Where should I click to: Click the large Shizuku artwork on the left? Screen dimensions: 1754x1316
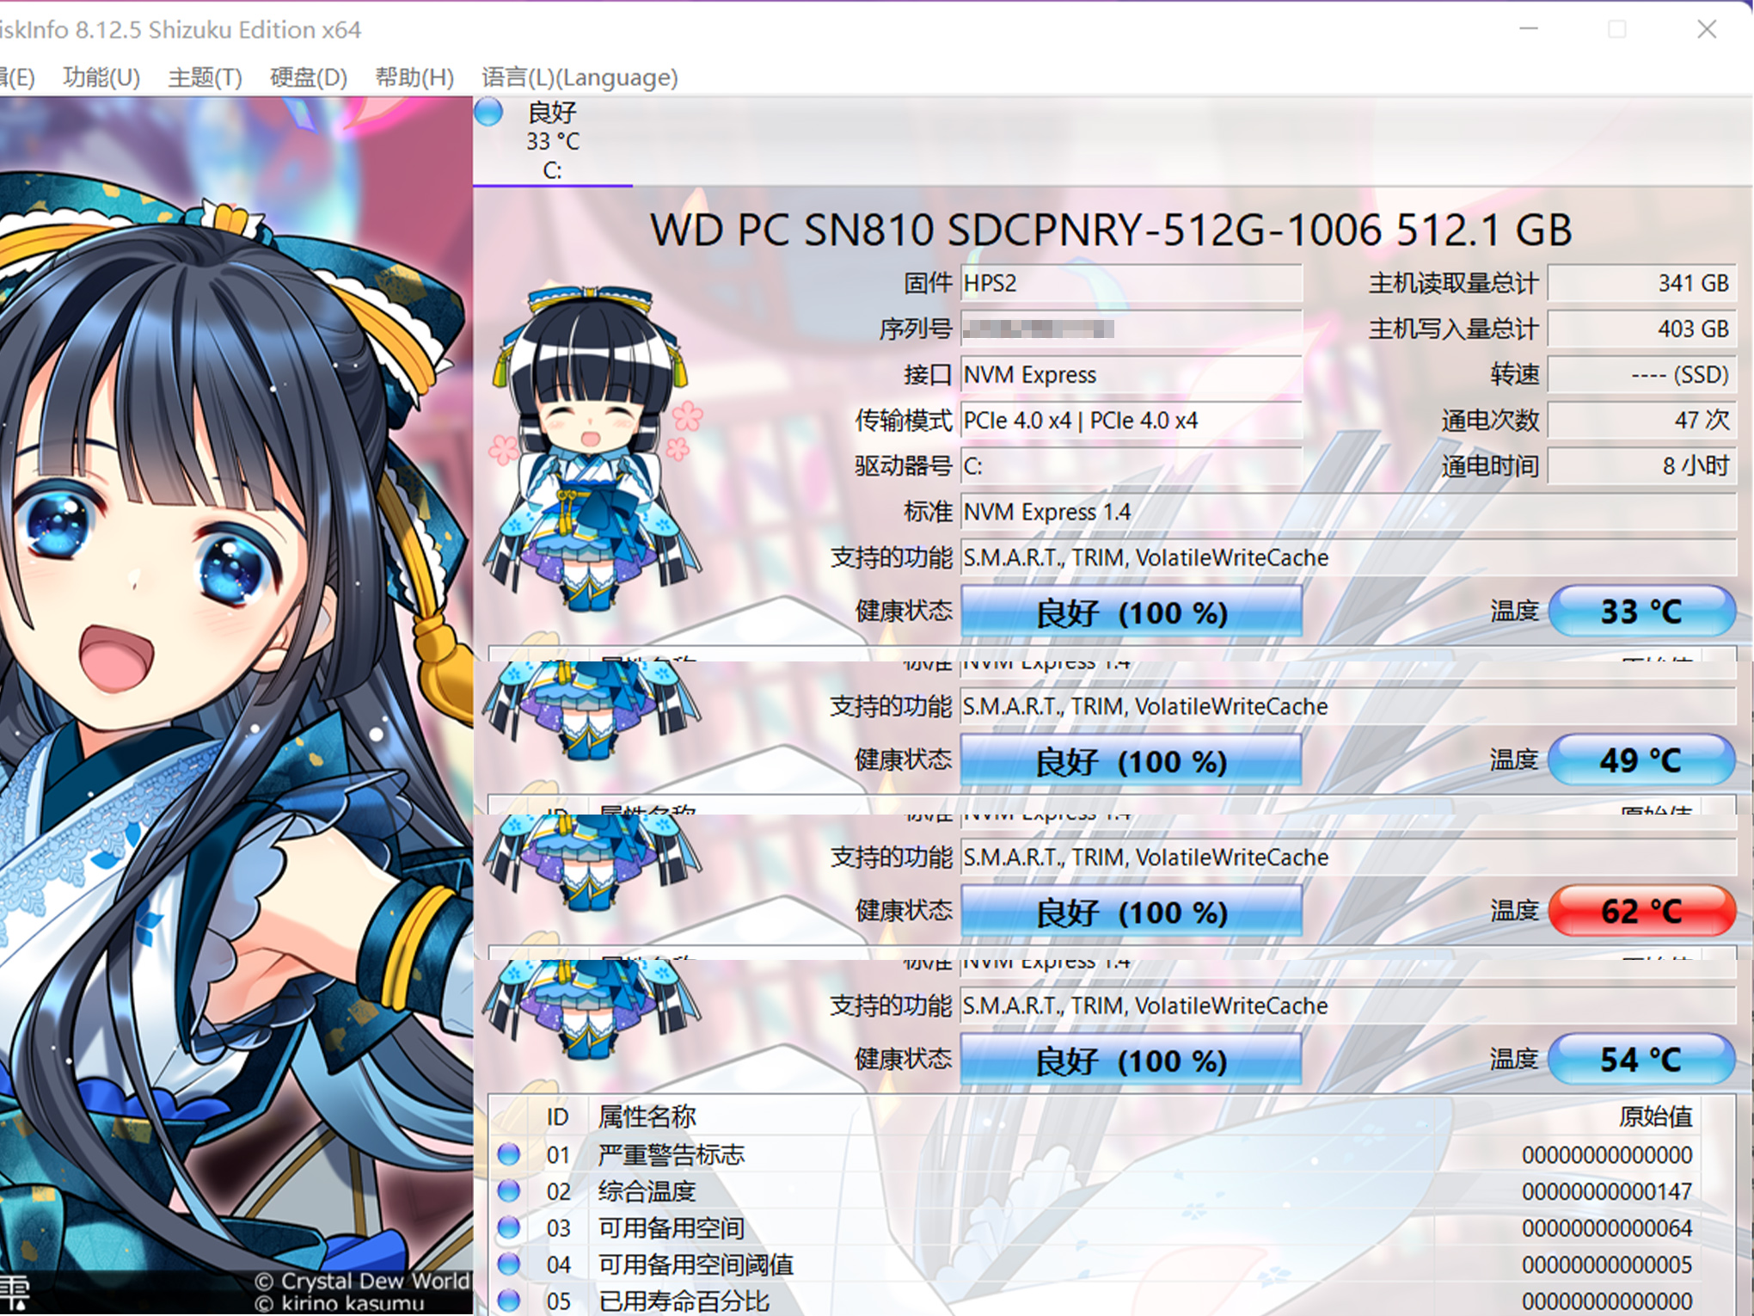236,705
